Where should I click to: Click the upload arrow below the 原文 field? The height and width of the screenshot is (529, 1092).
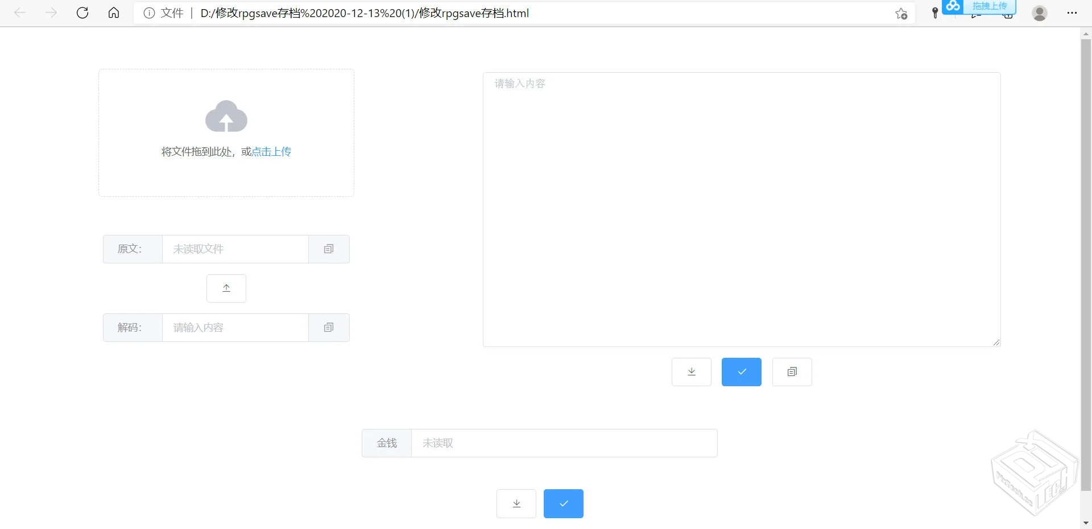click(226, 288)
